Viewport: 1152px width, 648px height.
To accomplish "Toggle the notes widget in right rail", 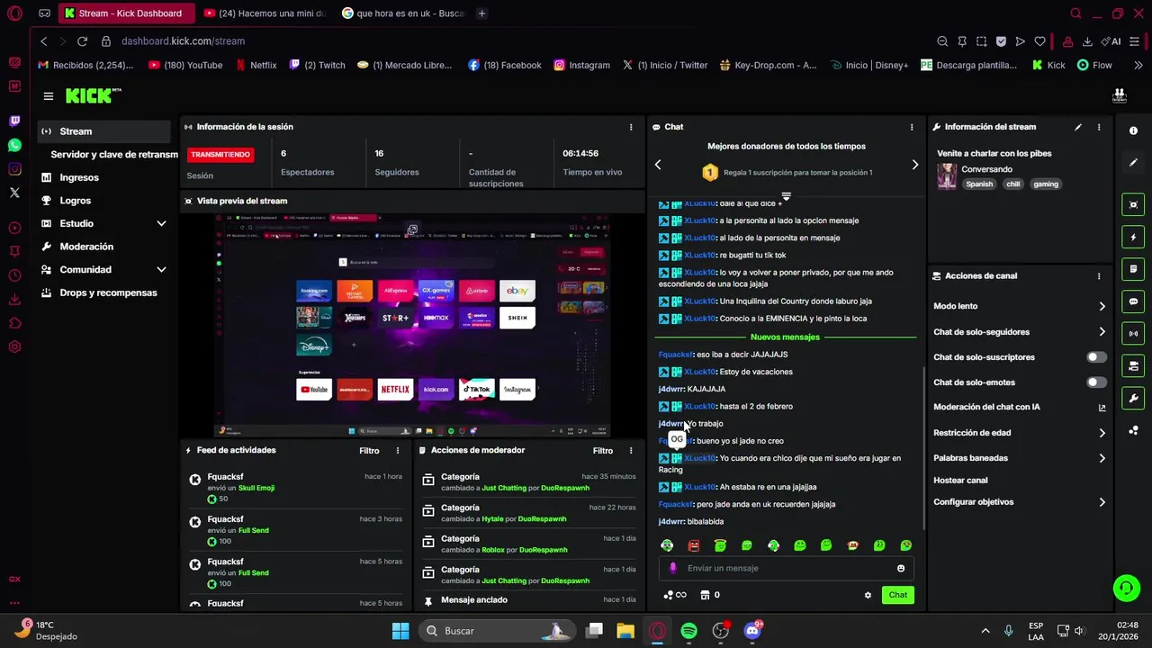I will (x=1133, y=269).
